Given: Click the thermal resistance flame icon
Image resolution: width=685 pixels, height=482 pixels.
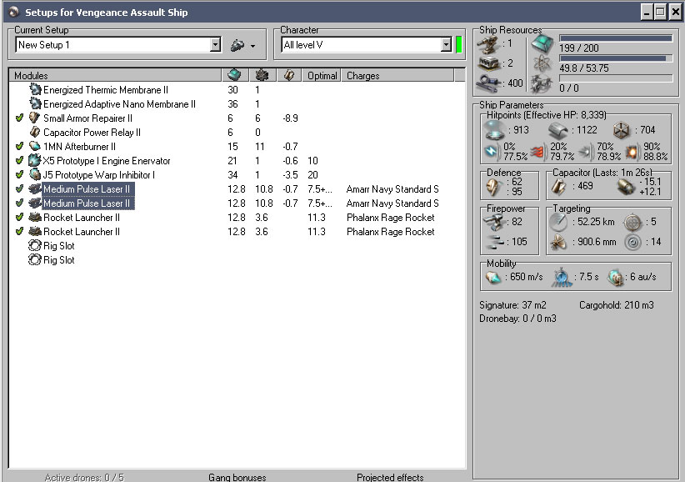Looking at the screenshot, I should [539, 152].
